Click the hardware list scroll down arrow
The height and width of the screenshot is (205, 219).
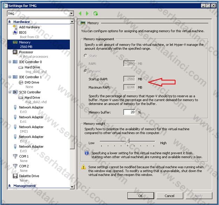[x=72, y=186]
